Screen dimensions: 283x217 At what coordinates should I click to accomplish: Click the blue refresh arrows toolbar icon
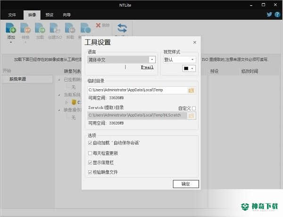point(122,28)
